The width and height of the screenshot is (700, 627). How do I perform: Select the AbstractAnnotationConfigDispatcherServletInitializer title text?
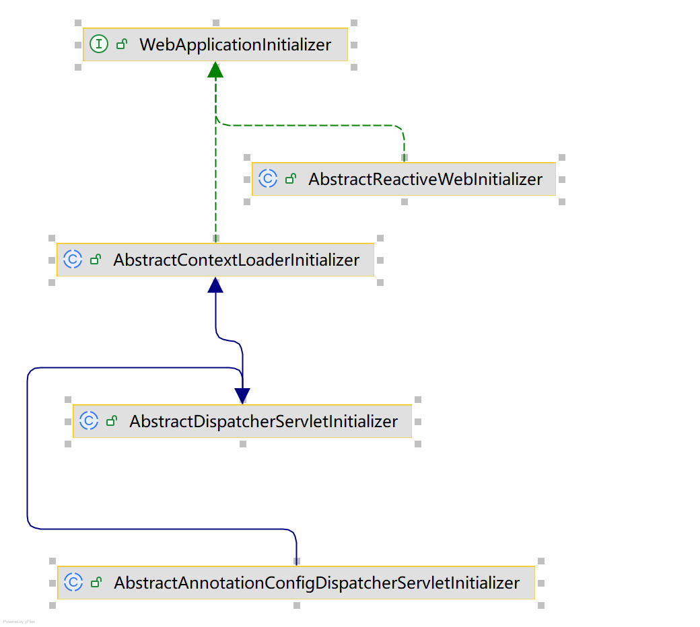[x=316, y=583]
